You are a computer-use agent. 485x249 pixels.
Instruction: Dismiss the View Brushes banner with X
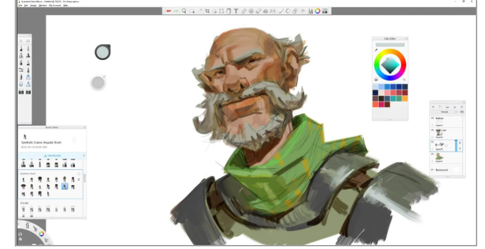tap(84, 156)
